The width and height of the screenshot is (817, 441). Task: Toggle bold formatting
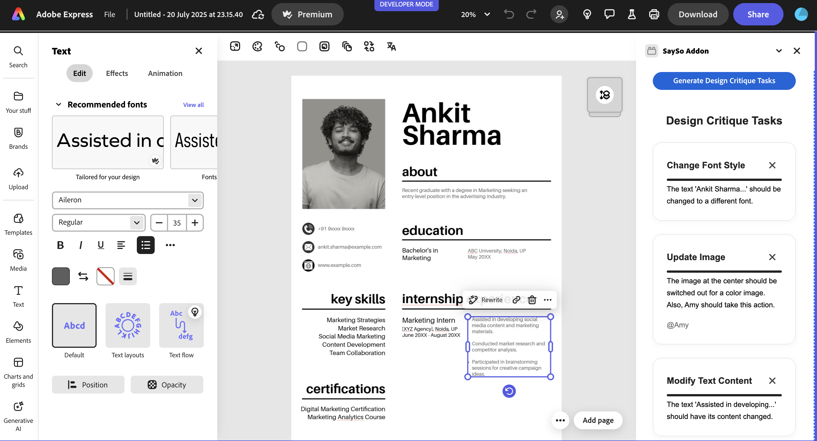coord(60,245)
